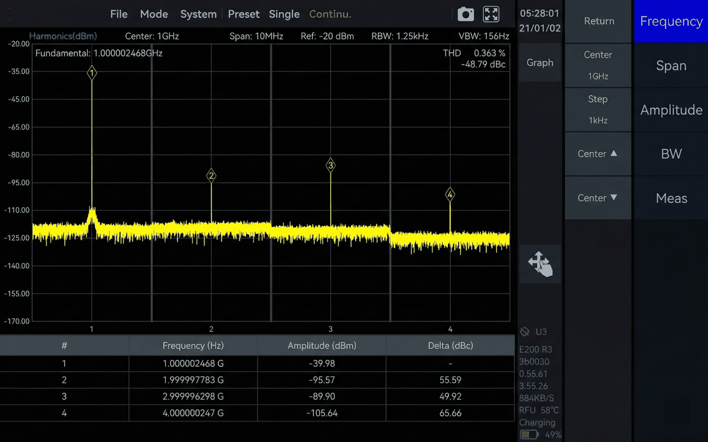Viewport: 708px width, 442px height.
Task: Switch to Continuous sweep mode
Action: 330,14
